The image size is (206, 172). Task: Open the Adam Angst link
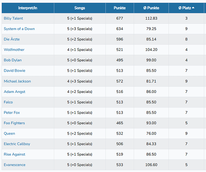click(x=14, y=92)
